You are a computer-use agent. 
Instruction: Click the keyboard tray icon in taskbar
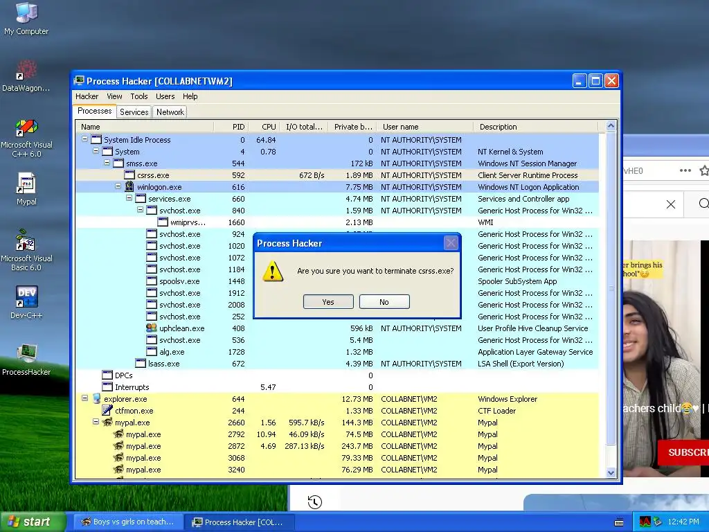click(619, 522)
